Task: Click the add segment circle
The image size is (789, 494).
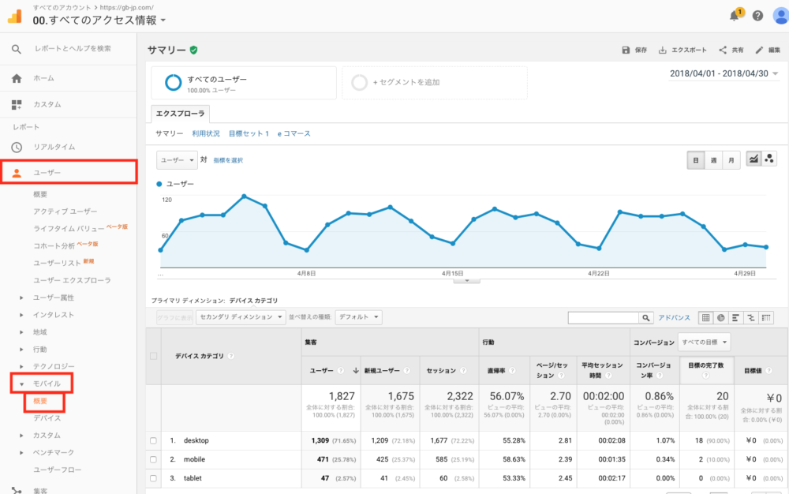Action: (x=359, y=82)
